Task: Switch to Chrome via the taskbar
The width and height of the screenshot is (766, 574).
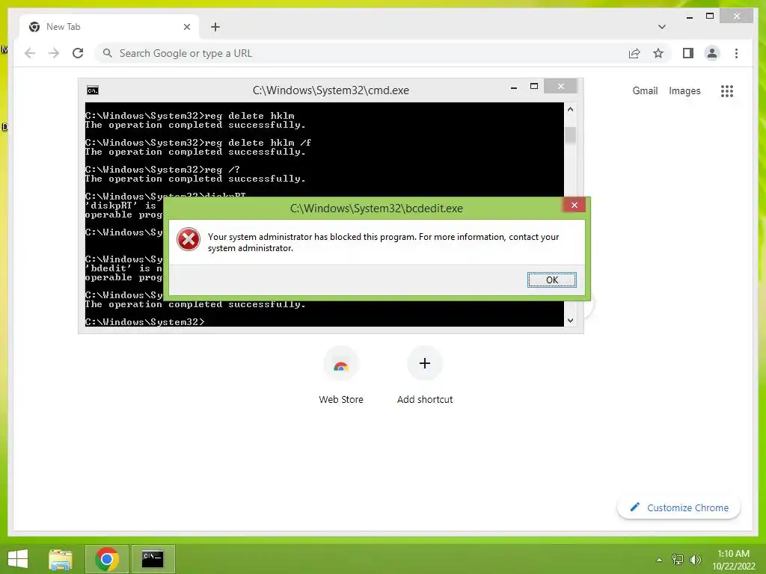Action: [107, 559]
